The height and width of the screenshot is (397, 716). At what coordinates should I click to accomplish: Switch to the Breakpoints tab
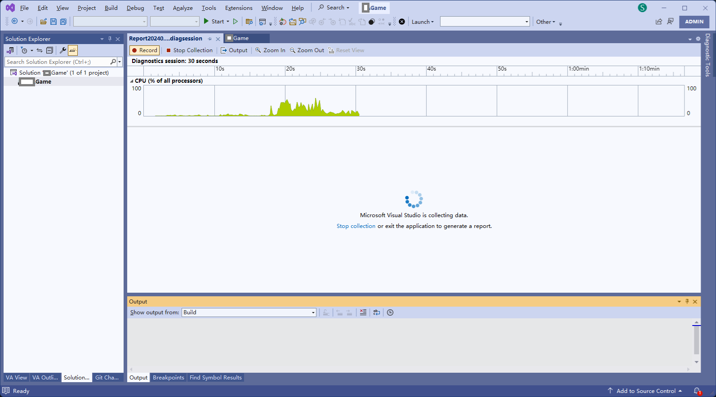pos(169,377)
